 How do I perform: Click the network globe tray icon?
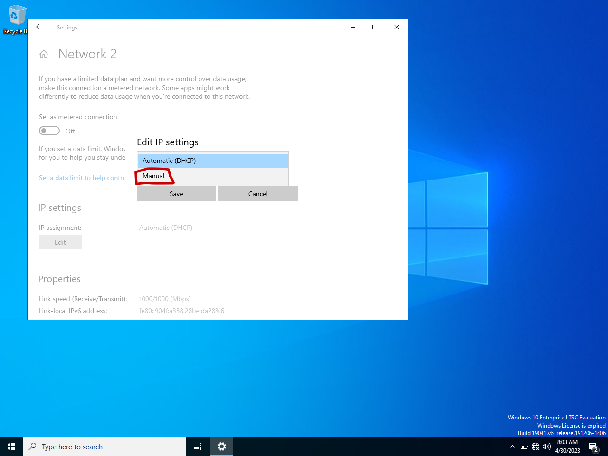point(535,446)
